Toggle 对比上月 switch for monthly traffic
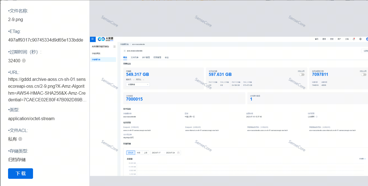 coord(302,74)
